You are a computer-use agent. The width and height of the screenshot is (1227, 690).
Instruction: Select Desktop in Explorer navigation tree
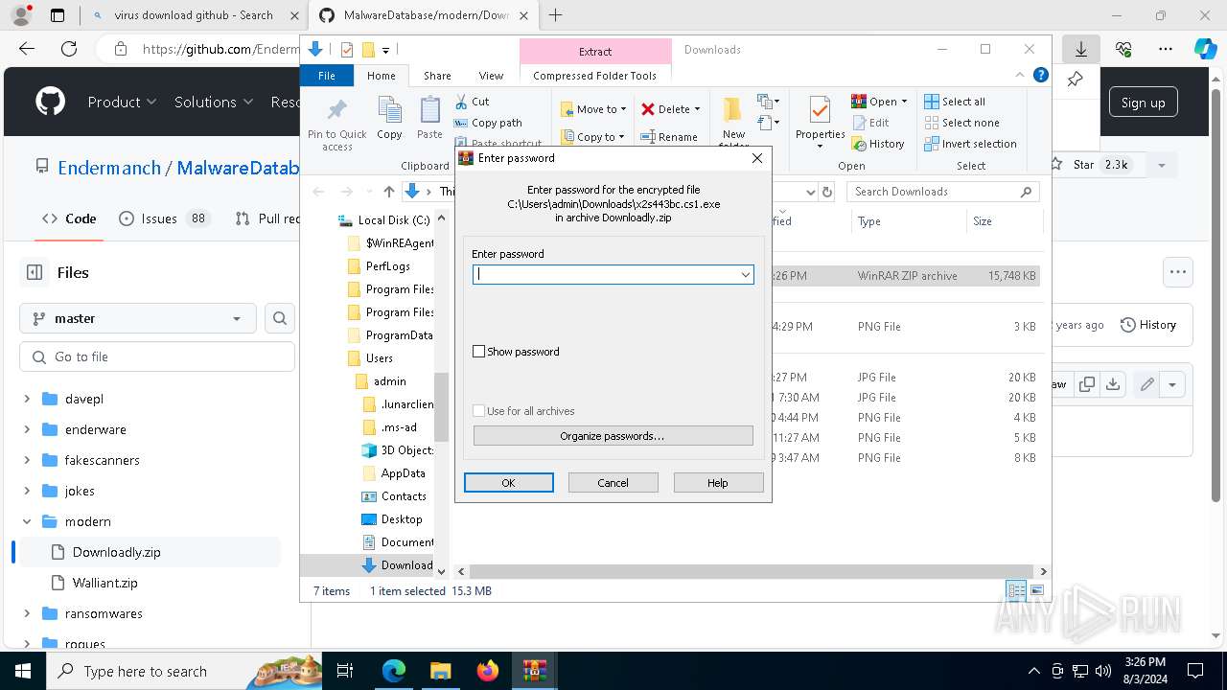click(402, 519)
